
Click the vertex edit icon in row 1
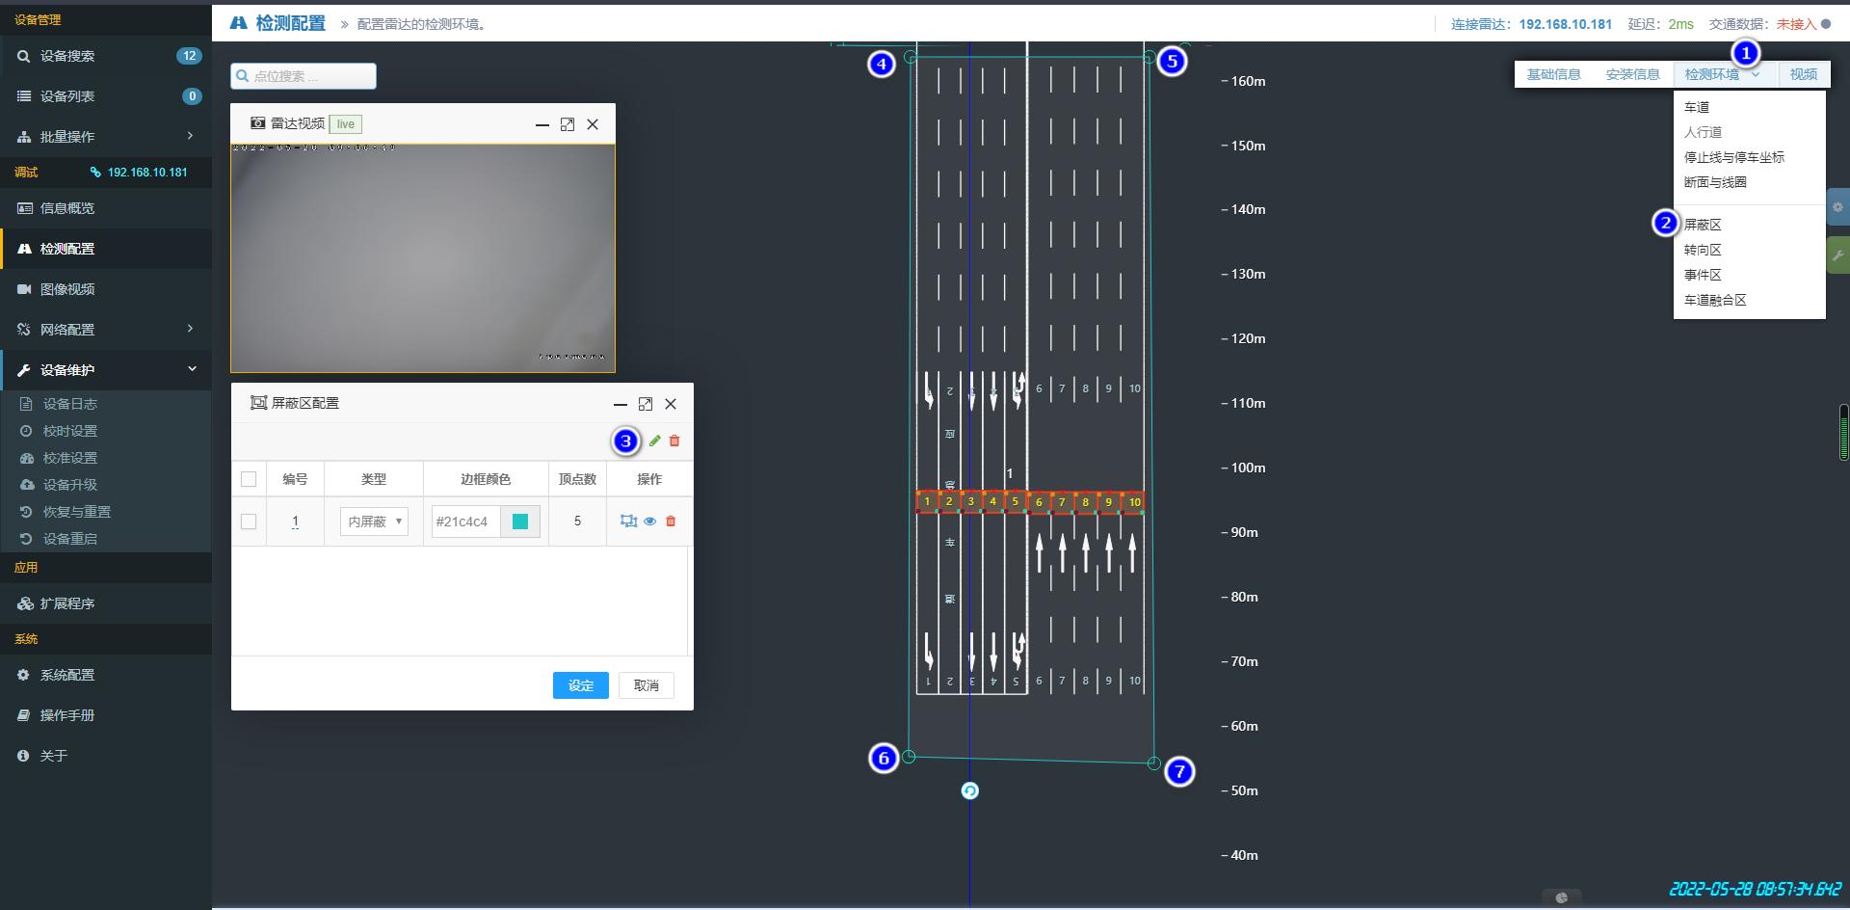[628, 522]
